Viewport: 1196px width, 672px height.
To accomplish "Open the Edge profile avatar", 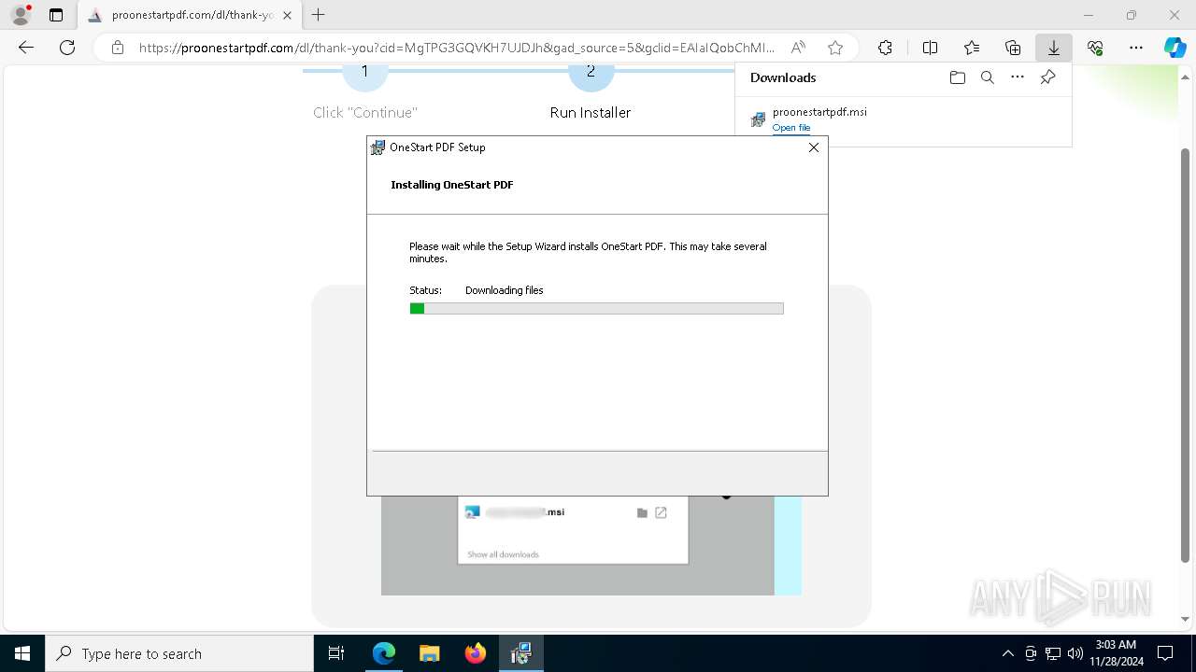I will [21, 15].
